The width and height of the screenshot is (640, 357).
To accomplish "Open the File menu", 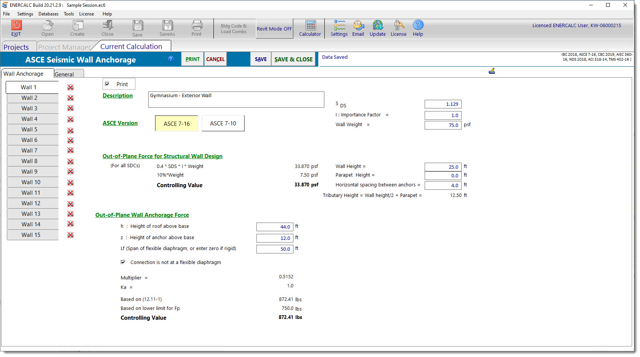I will click(x=6, y=14).
